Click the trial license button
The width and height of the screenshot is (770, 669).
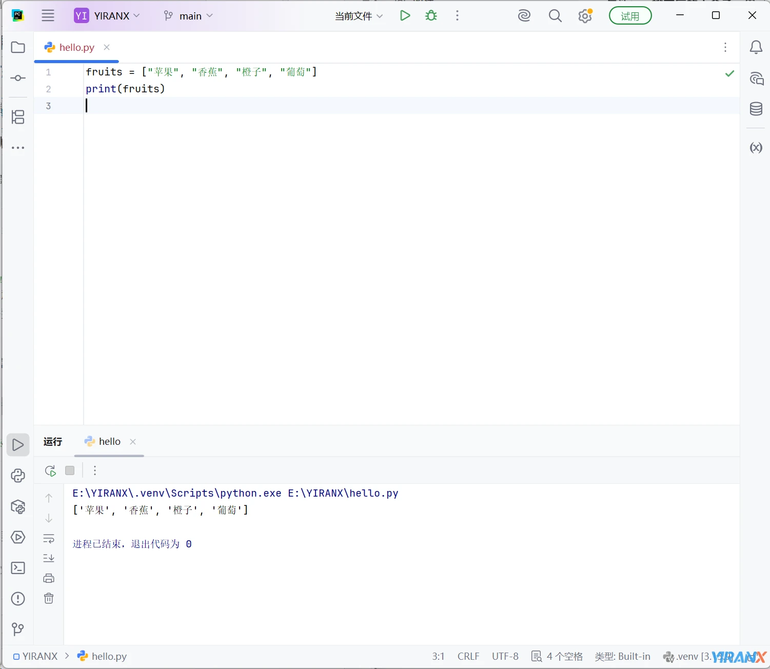pyautogui.click(x=630, y=16)
